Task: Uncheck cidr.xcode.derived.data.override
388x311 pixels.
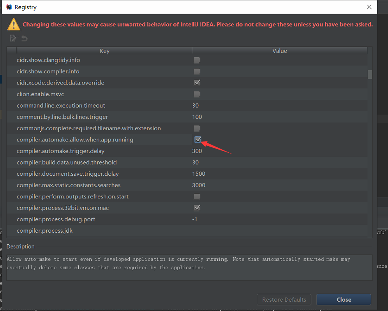Action: coord(197,83)
